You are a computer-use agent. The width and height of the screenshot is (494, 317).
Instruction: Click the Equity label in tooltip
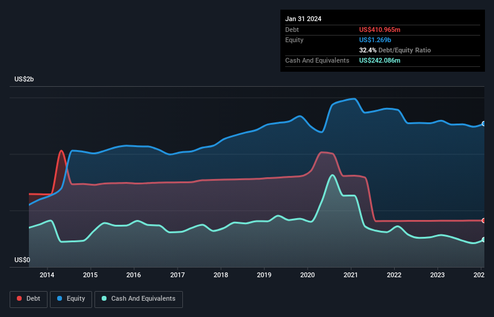pyautogui.click(x=294, y=40)
